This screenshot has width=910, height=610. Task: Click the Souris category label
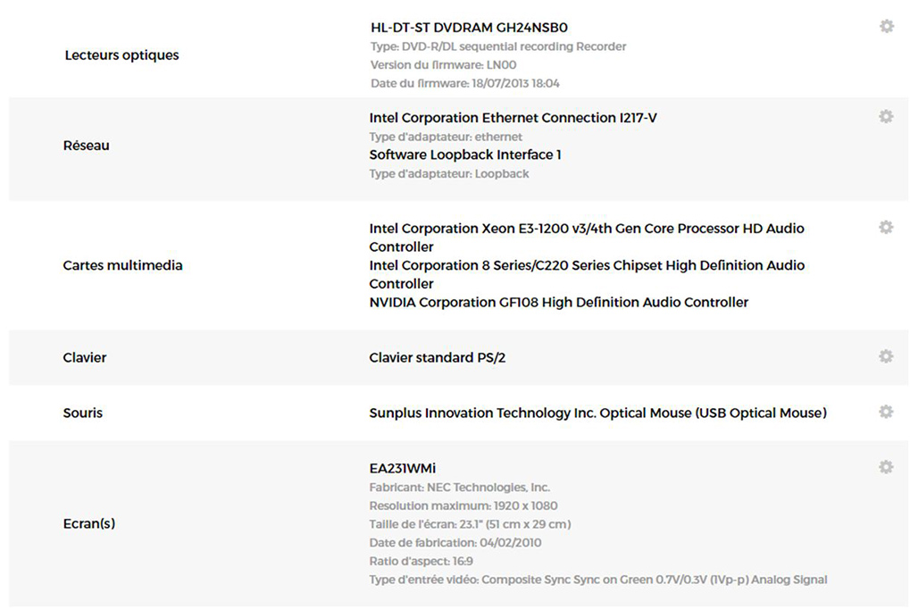click(x=82, y=414)
